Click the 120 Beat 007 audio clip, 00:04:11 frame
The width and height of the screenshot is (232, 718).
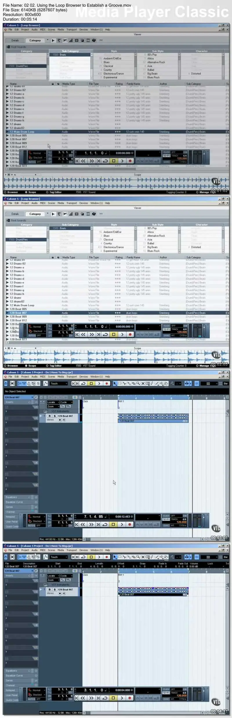click(153, 592)
